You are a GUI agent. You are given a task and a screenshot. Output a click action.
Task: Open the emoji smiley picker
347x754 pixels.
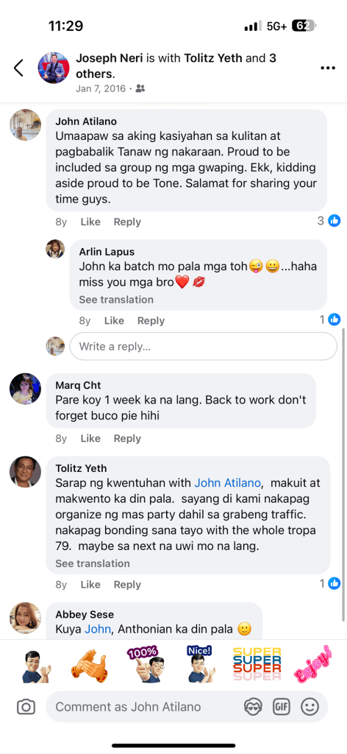point(310,706)
